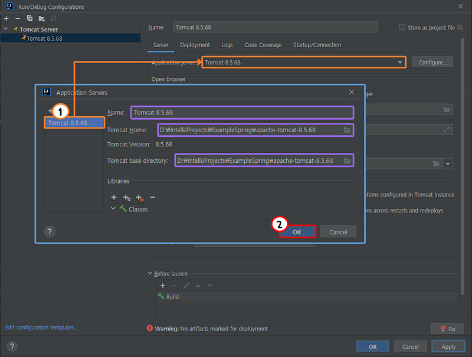The width and height of the screenshot is (472, 357).
Task: Open the Logs tab
Action: pos(227,45)
